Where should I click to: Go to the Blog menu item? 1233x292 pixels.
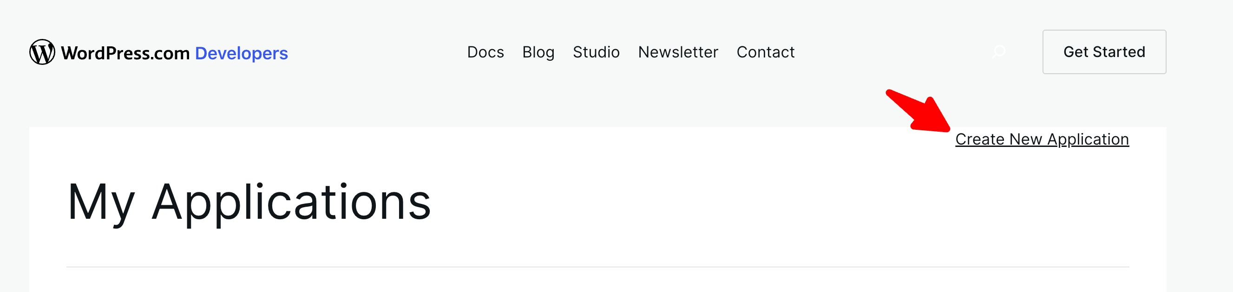pyautogui.click(x=538, y=52)
